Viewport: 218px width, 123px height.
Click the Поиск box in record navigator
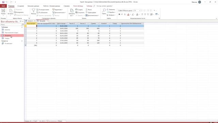[62, 121]
